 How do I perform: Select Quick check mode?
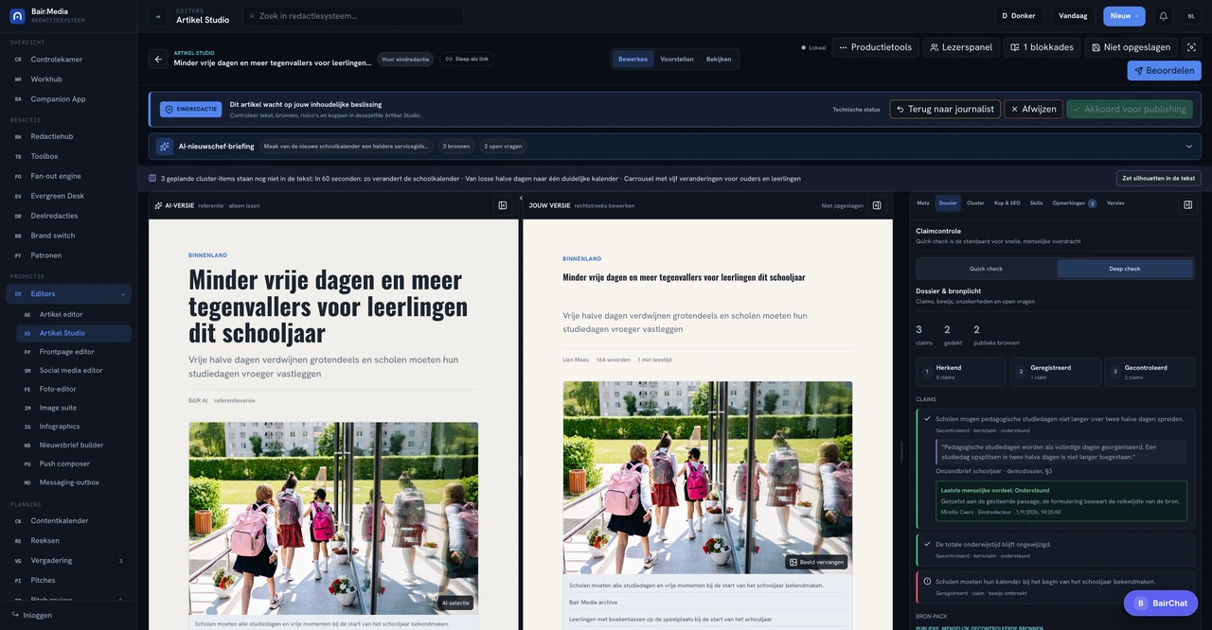pyautogui.click(x=986, y=269)
